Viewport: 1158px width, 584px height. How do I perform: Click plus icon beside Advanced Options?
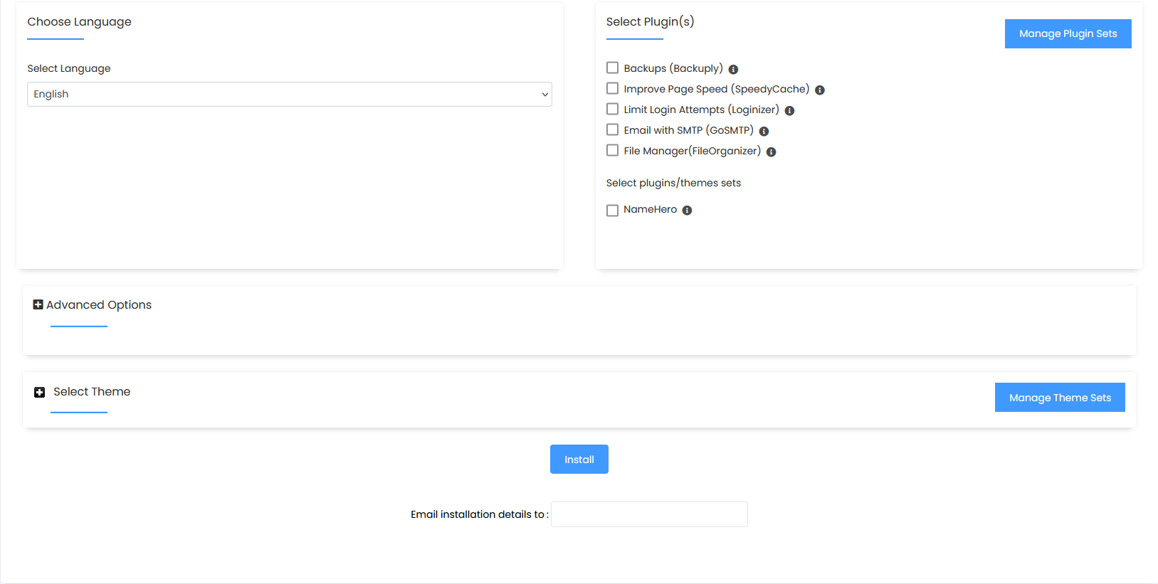pyautogui.click(x=38, y=304)
